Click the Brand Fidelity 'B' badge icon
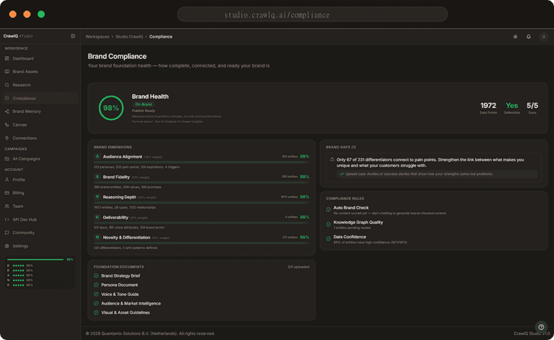The width and height of the screenshot is (554, 340). click(x=97, y=177)
